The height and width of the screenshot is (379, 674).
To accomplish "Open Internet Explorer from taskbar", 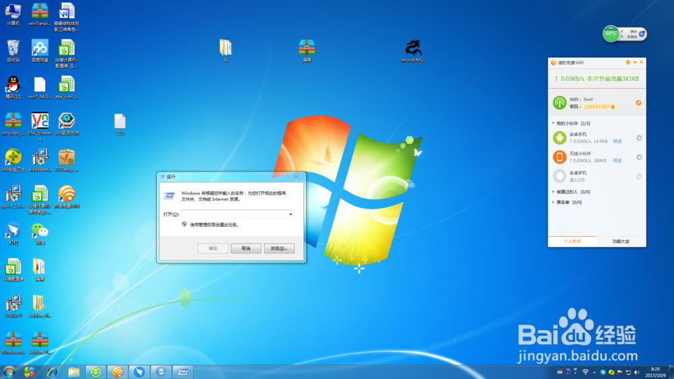I will [52, 372].
